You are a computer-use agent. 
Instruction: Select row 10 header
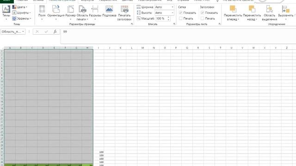pos(2,82)
